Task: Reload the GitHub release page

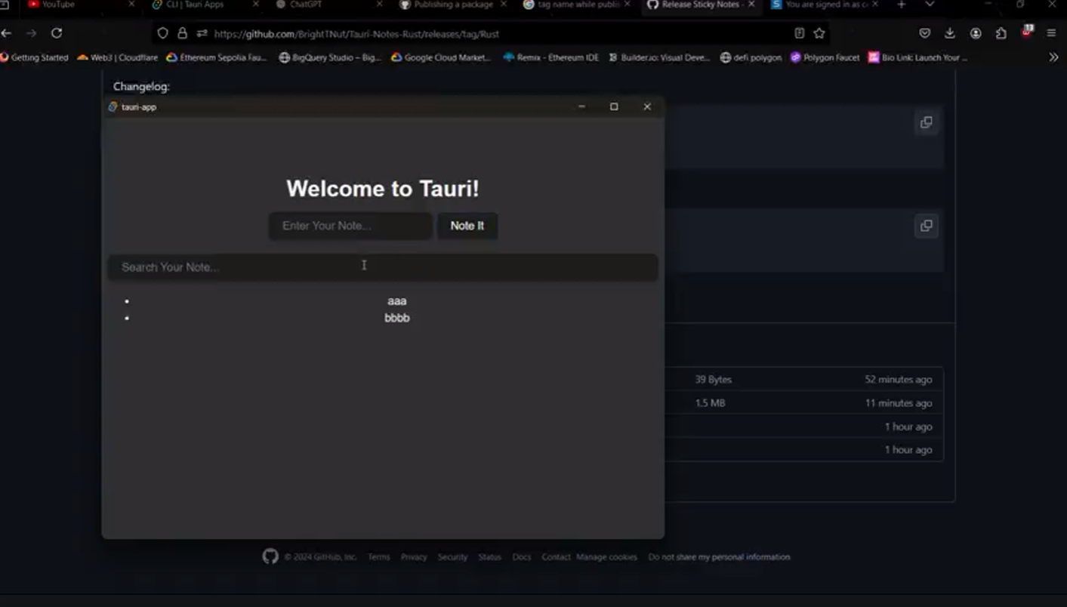Action: point(57,33)
